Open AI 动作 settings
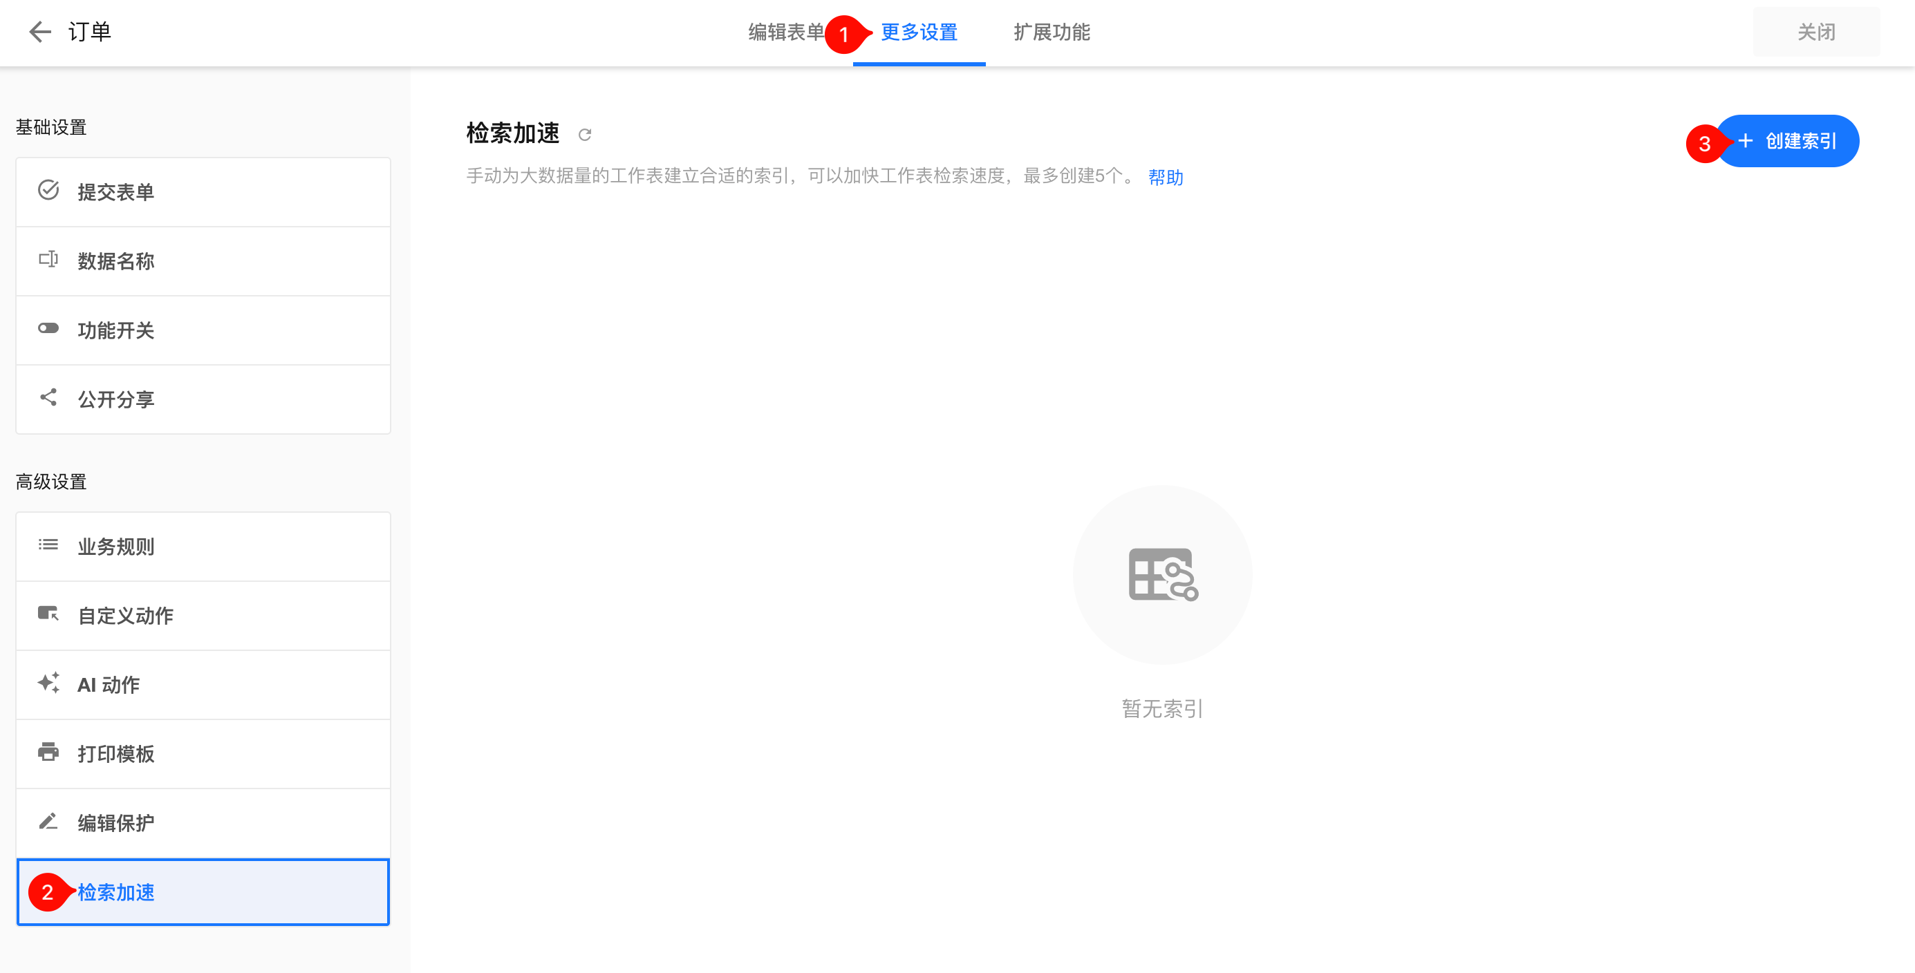 point(203,685)
